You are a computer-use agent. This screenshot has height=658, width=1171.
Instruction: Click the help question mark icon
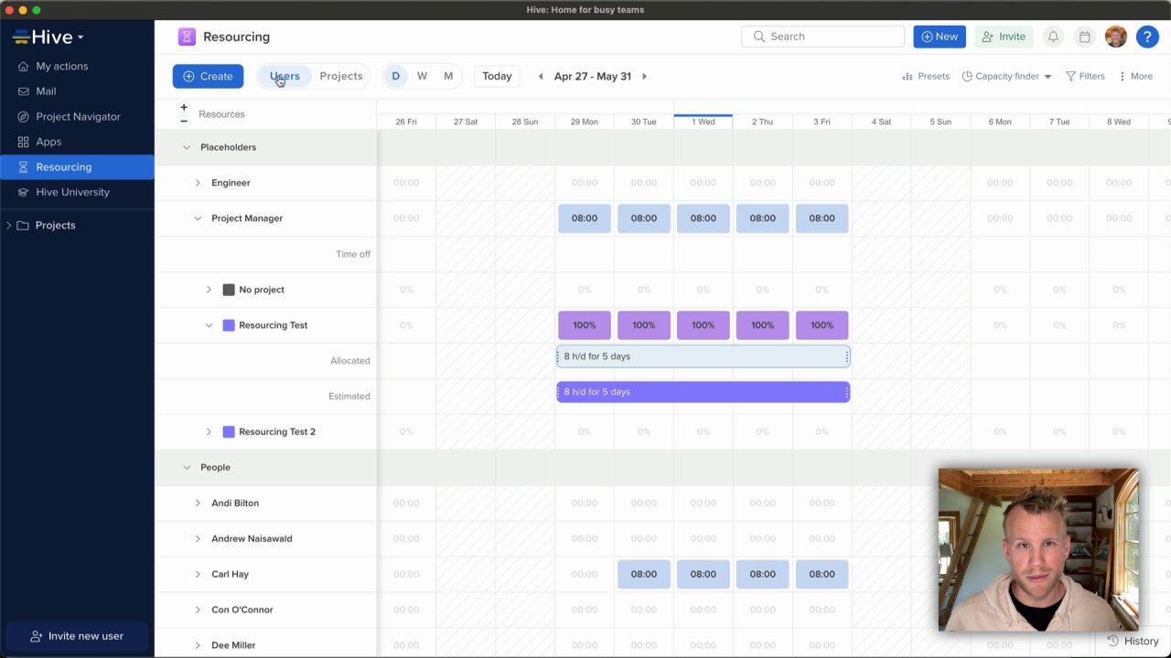click(x=1147, y=37)
